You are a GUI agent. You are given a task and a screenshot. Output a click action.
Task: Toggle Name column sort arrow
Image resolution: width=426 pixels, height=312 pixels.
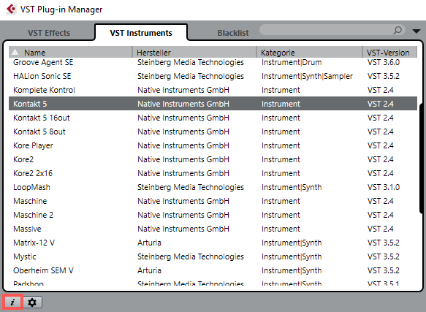pos(15,52)
